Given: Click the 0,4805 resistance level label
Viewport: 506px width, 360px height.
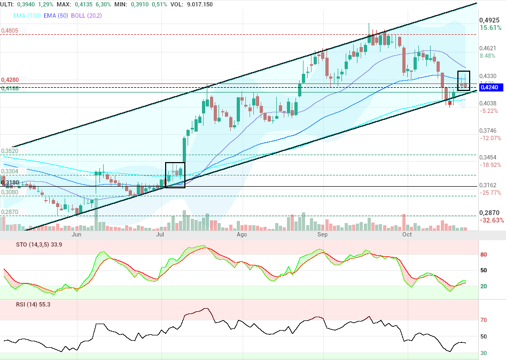Looking at the screenshot, I should click(x=10, y=31).
